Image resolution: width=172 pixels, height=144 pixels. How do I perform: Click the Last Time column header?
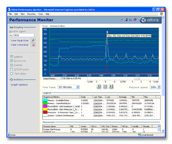click(x=99, y=97)
